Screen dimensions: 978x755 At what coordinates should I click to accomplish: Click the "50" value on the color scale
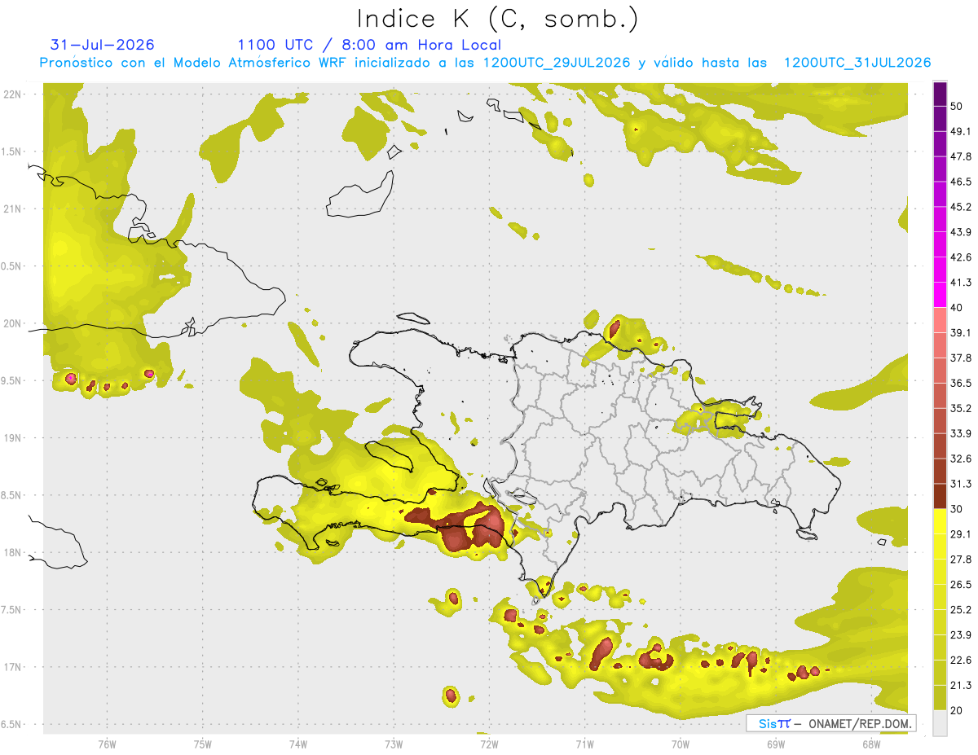tap(958, 106)
